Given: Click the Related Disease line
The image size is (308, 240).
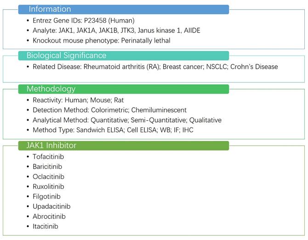Looking at the screenshot, I should 155,67.
